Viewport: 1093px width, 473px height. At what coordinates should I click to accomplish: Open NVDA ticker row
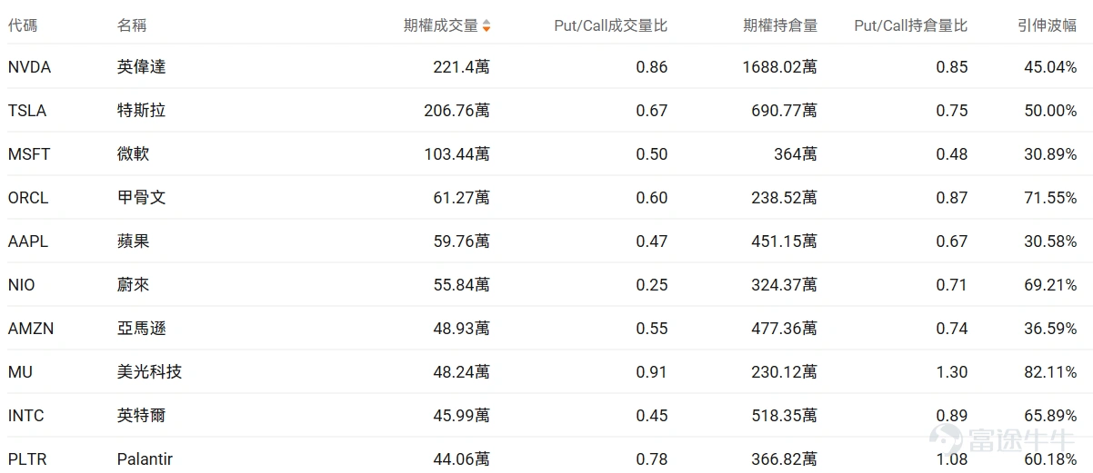[x=29, y=67]
